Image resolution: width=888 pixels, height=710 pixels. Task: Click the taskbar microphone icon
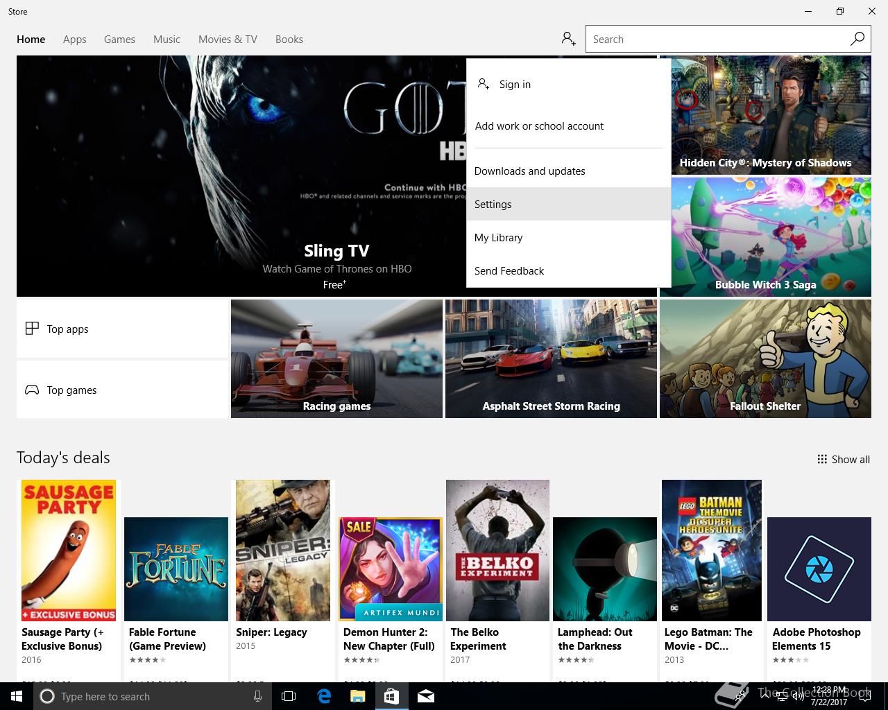[258, 696]
